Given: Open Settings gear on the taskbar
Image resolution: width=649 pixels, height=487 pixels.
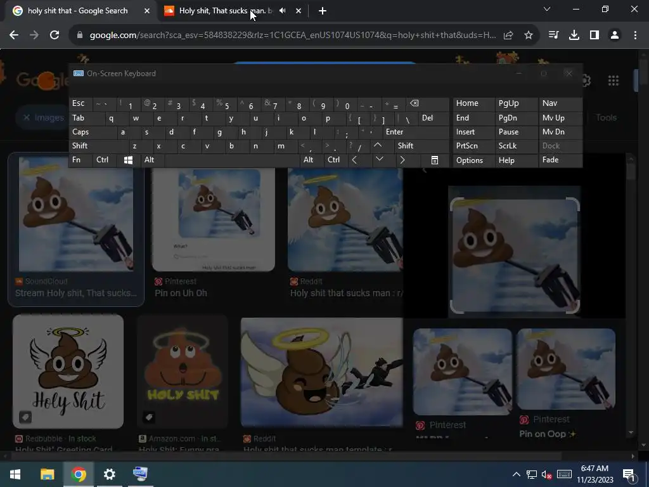Looking at the screenshot, I should click(109, 474).
